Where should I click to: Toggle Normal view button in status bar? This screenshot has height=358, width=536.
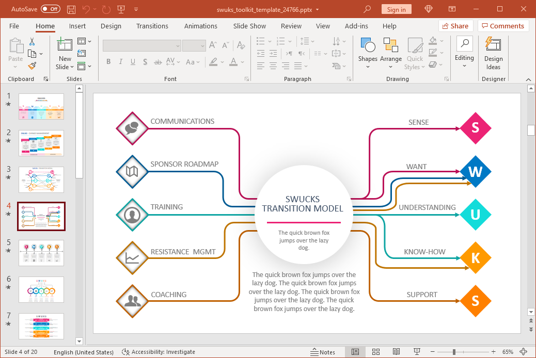tap(355, 352)
